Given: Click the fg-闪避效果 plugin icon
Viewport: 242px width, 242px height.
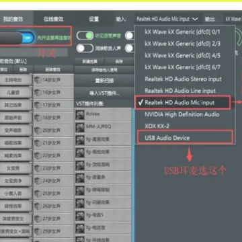Looking at the screenshot, I should click(80, 203).
